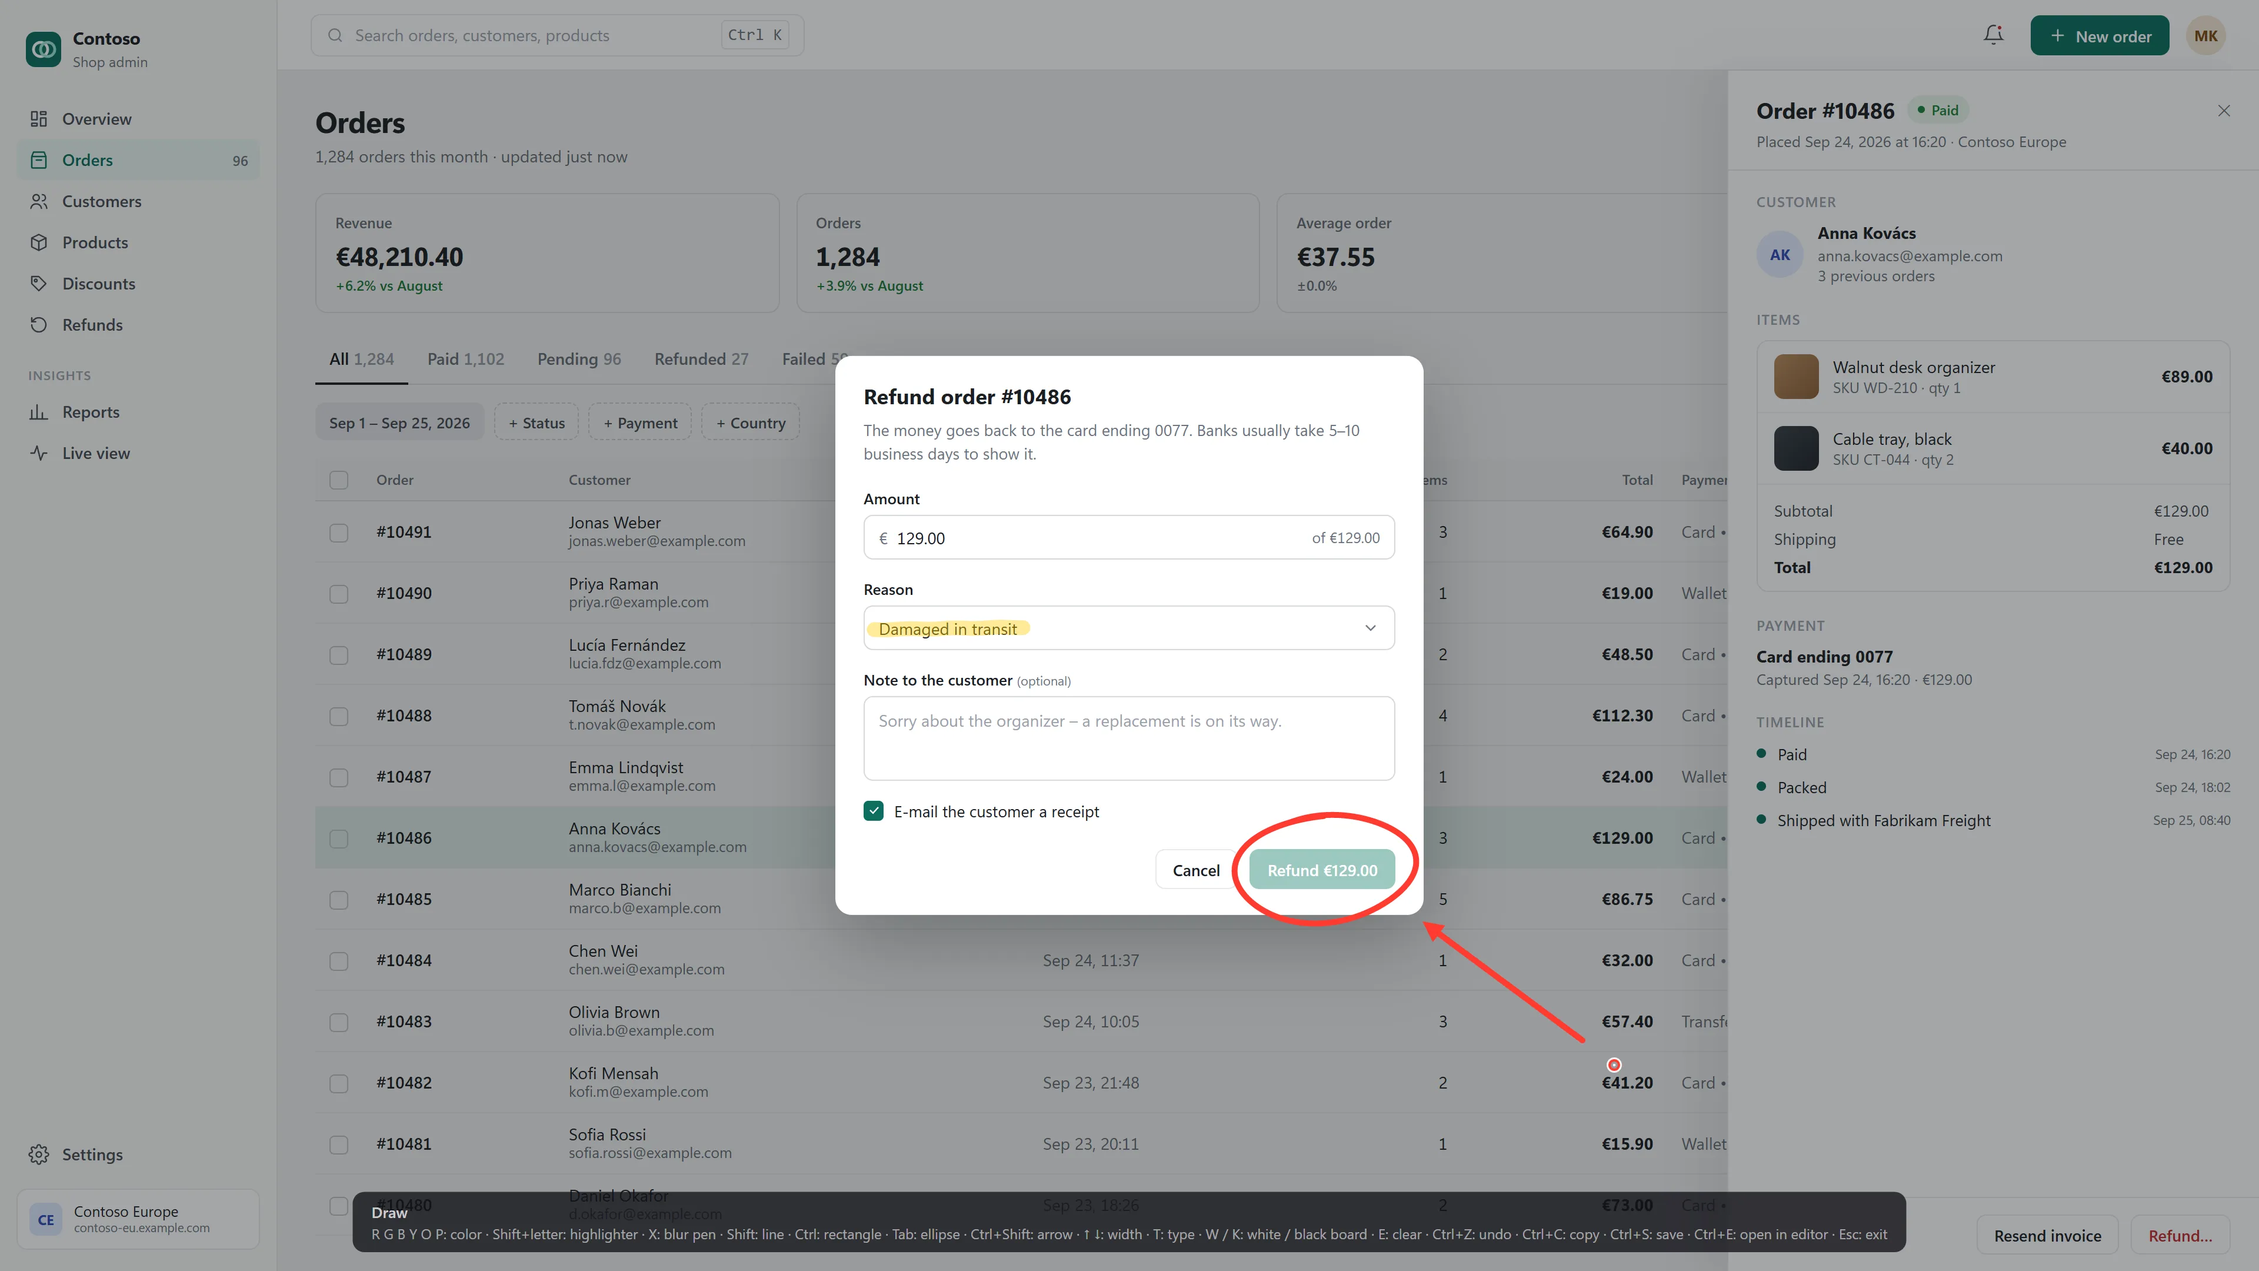This screenshot has height=1271, width=2259.
Task: Click the Discounts tag icon
Action: 39,283
